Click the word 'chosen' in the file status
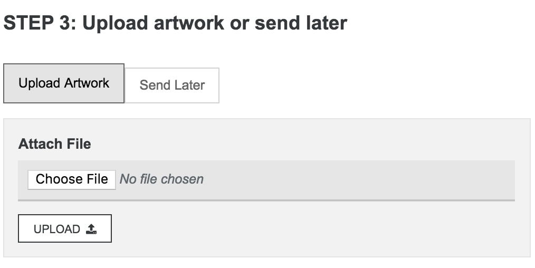This screenshot has width=535, height=268. [182, 179]
